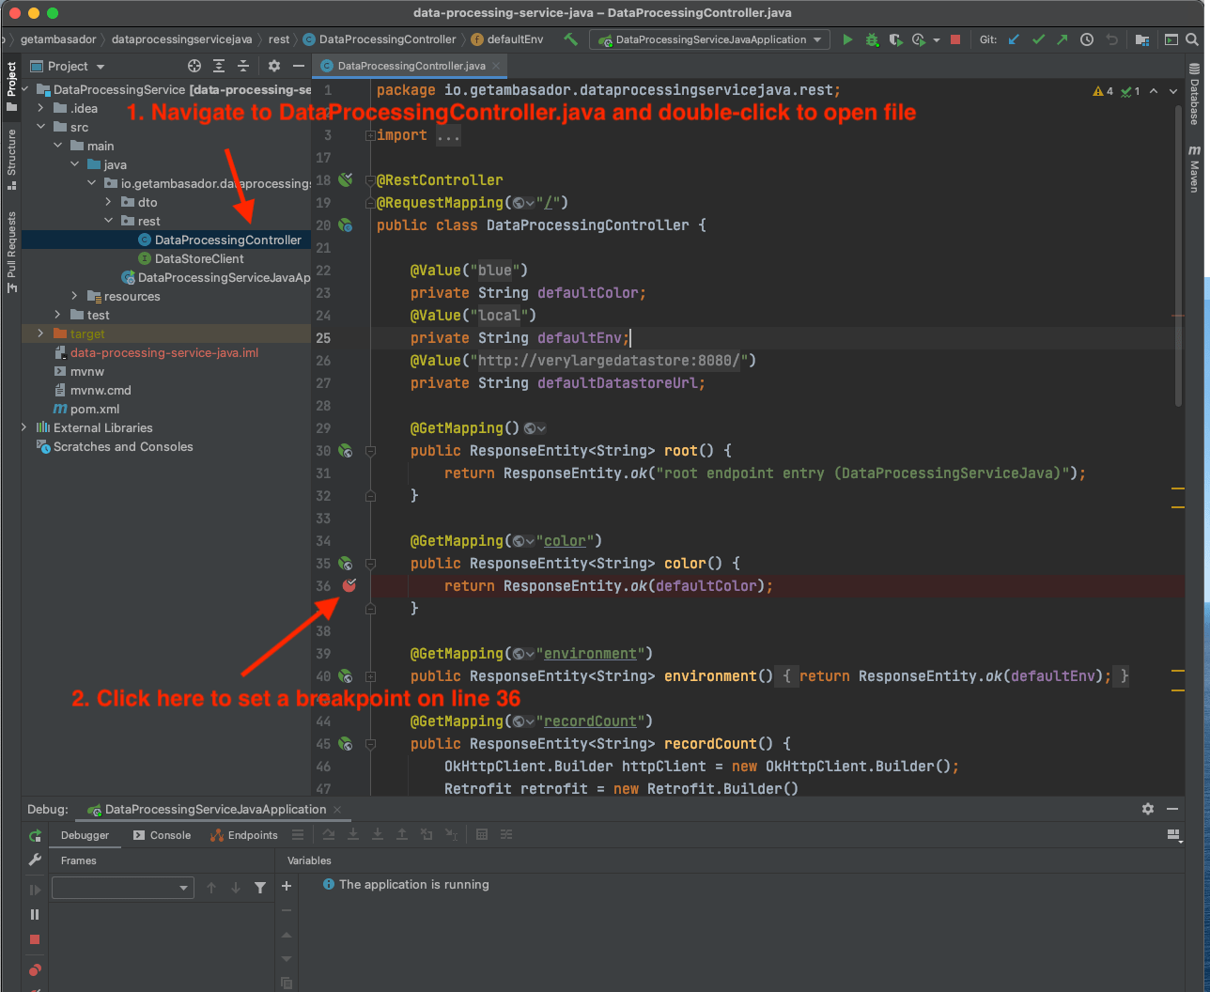Select pom.xml file
Image resolution: width=1210 pixels, height=992 pixels.
click(x=95, y=409)
